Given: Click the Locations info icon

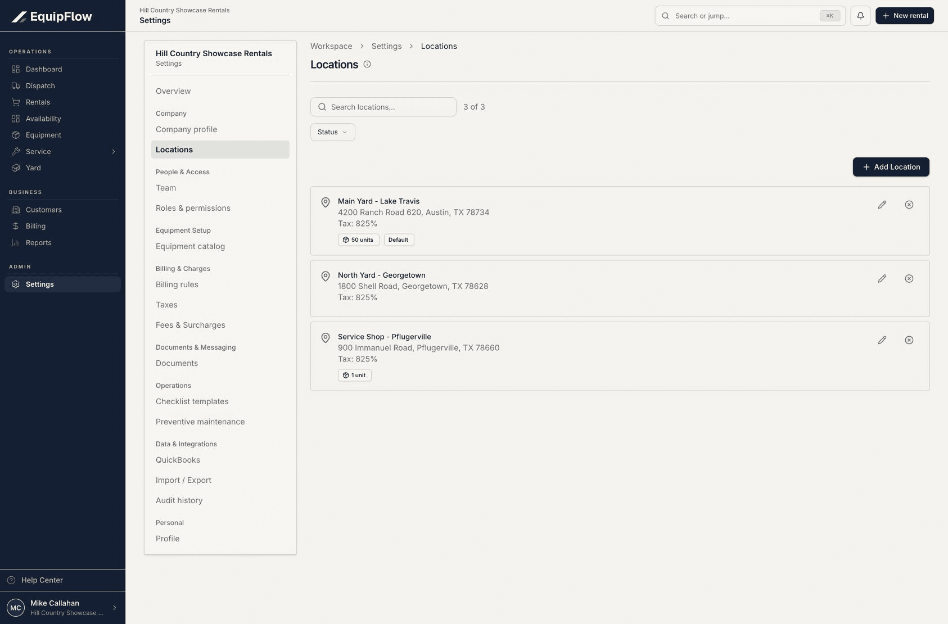Looking at the screenshot, I should (x=367, y=64).
